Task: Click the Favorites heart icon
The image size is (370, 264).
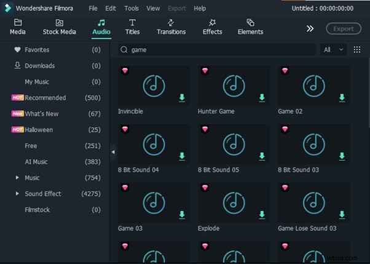Action: tap(17, 50)
